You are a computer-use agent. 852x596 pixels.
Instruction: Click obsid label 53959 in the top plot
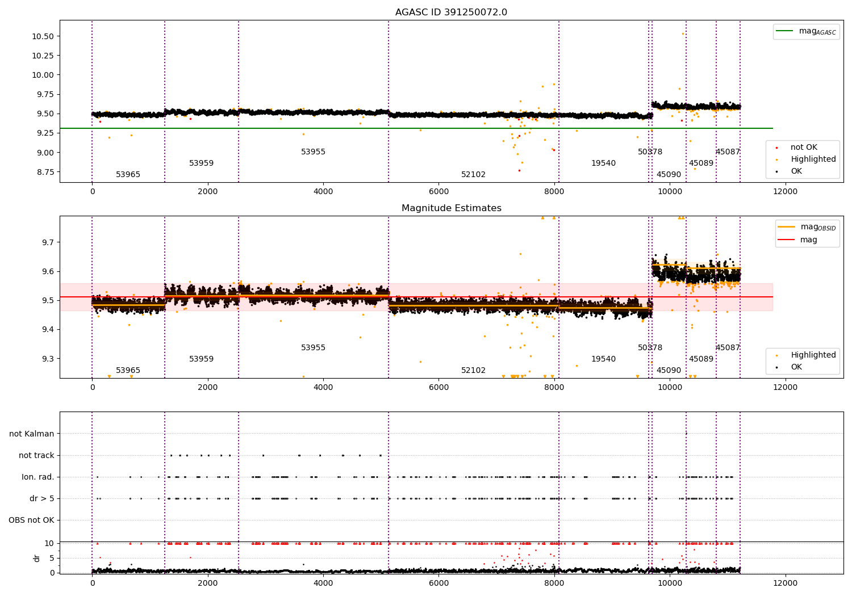201,163
